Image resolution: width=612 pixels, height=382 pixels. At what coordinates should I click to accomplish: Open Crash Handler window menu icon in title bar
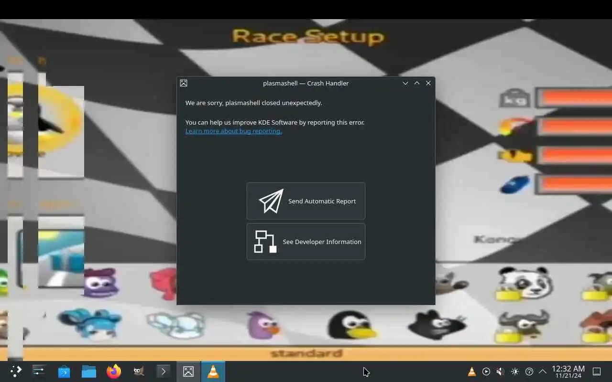click(184, 83)
